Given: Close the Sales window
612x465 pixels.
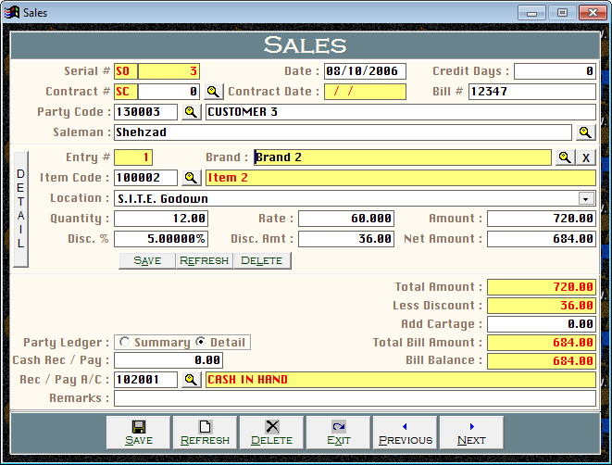Looking at the screenshot, I should pos(593,13).
